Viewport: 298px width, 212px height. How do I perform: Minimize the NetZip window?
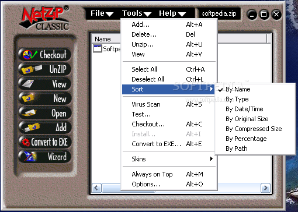[x=252, y=15]
